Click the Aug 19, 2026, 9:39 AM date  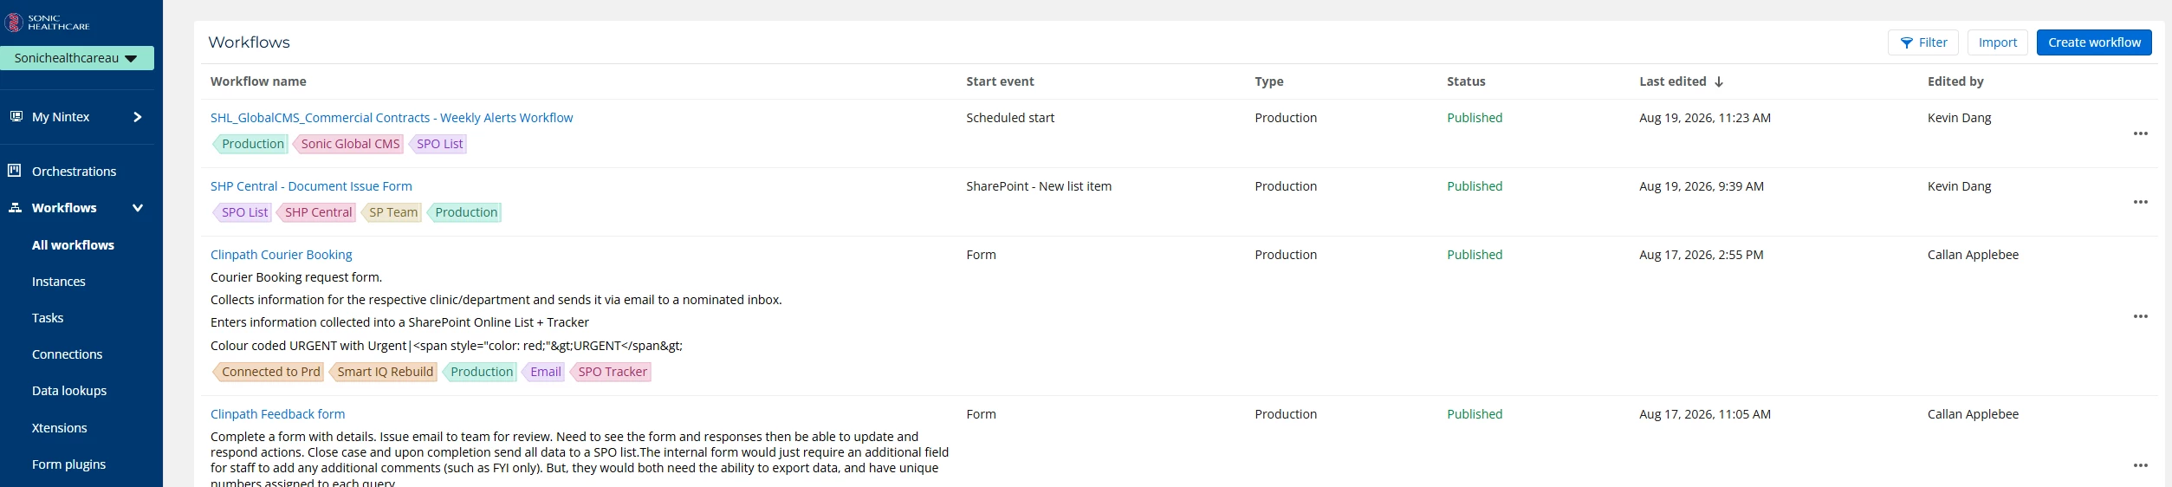1701,186
